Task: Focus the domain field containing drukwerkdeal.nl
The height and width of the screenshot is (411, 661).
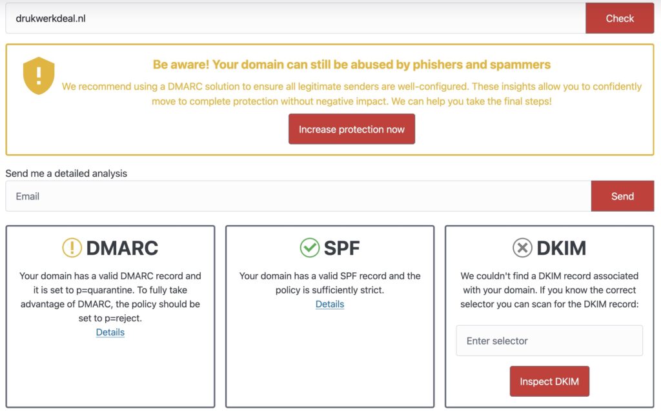Action: [295, 19]
